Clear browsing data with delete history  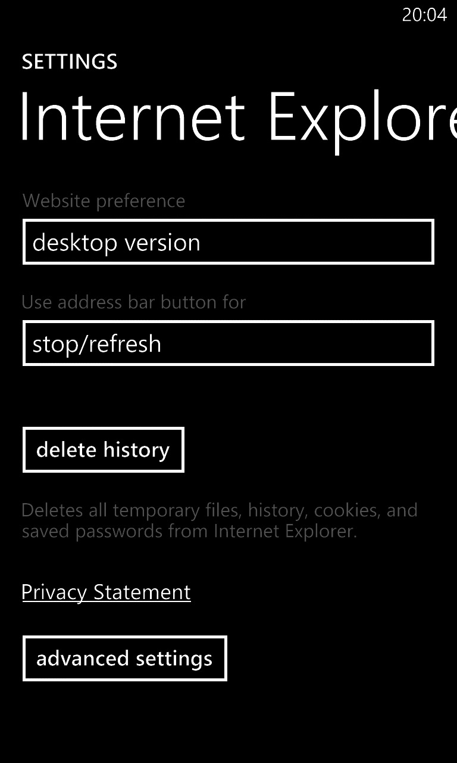coord(103,450)
